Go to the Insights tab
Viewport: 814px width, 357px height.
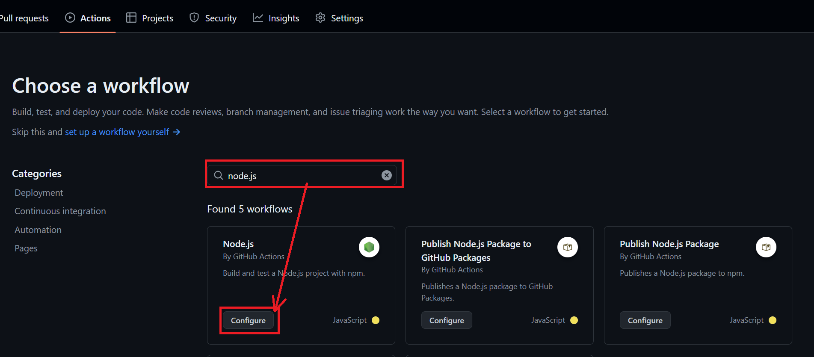276,18
